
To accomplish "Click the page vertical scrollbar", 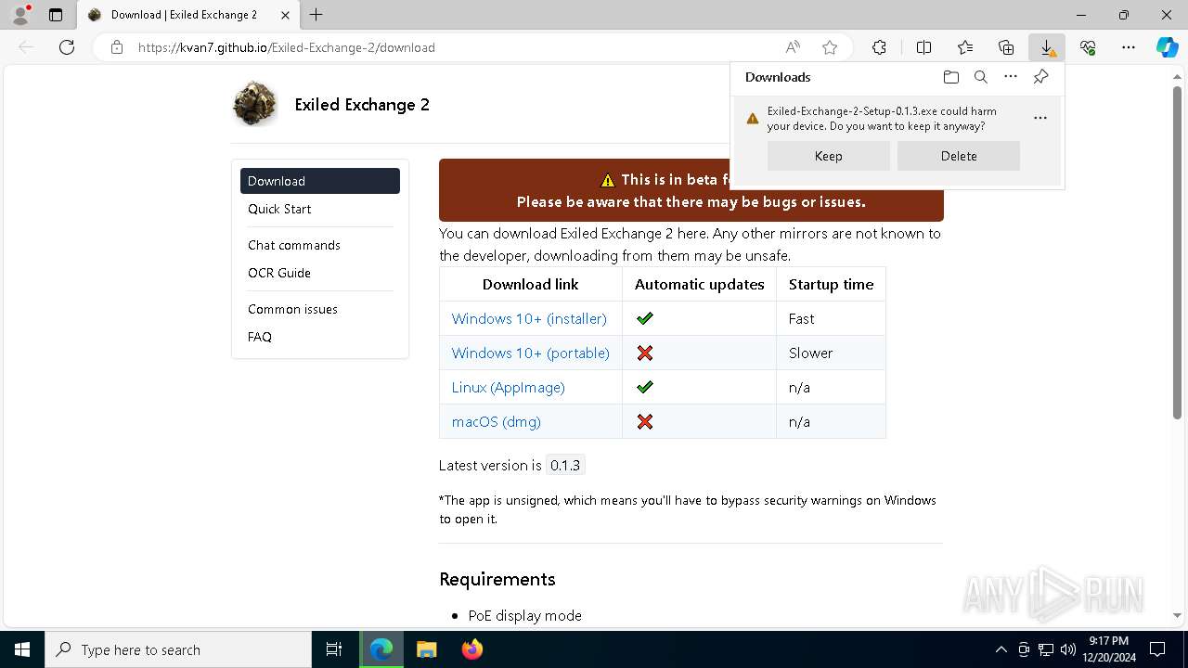I will click(x=1177, y=250).
